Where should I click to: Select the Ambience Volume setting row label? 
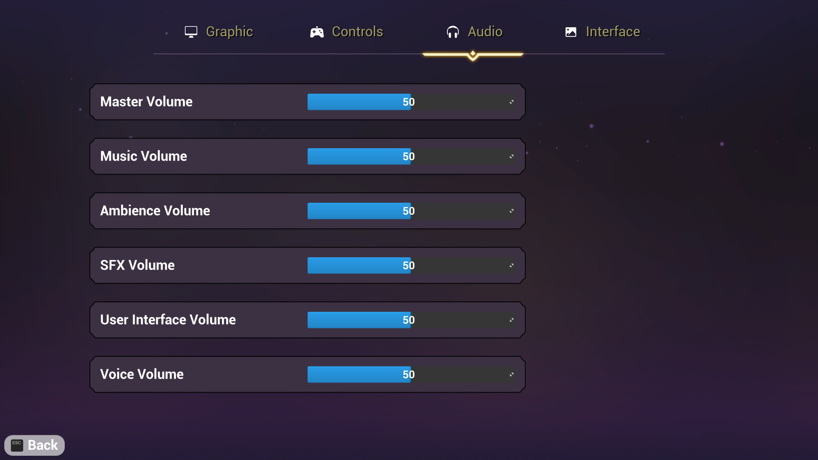[155, 211]
